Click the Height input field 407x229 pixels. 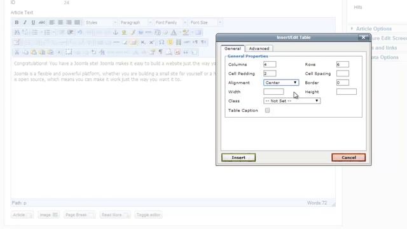tap(347, 92)
